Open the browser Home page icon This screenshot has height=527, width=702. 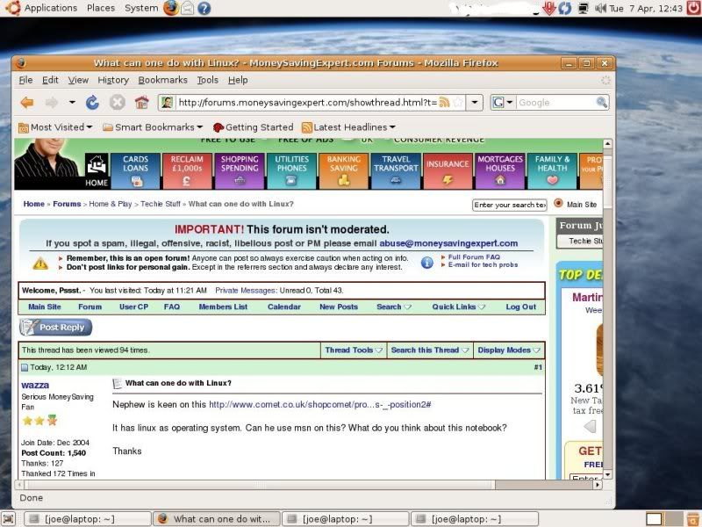(141, 103)
